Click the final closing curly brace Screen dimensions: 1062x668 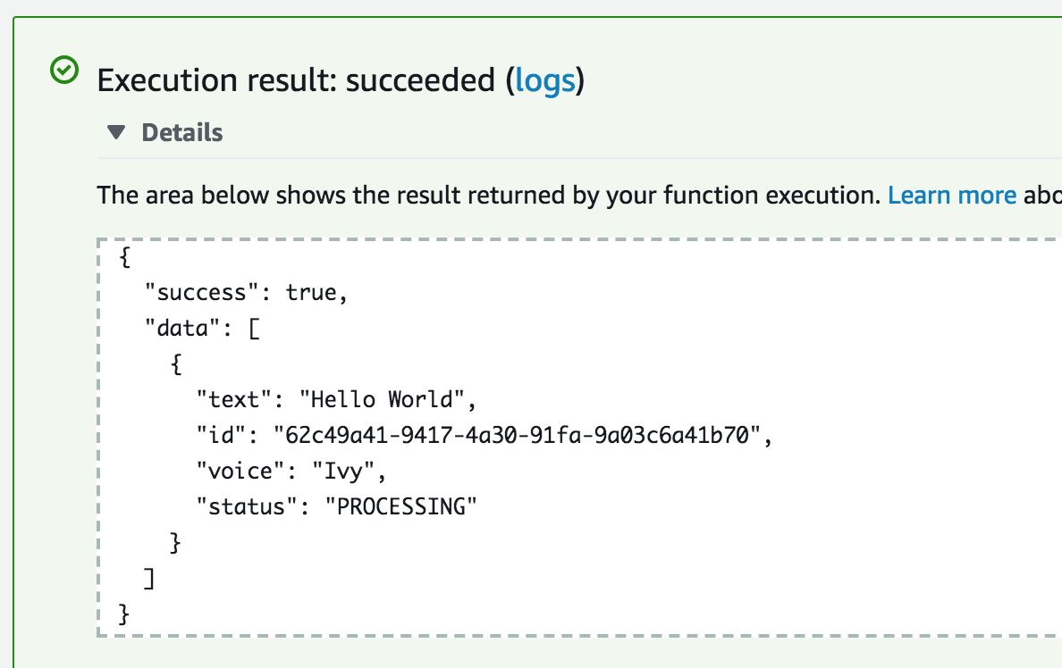tap(124, 614)
